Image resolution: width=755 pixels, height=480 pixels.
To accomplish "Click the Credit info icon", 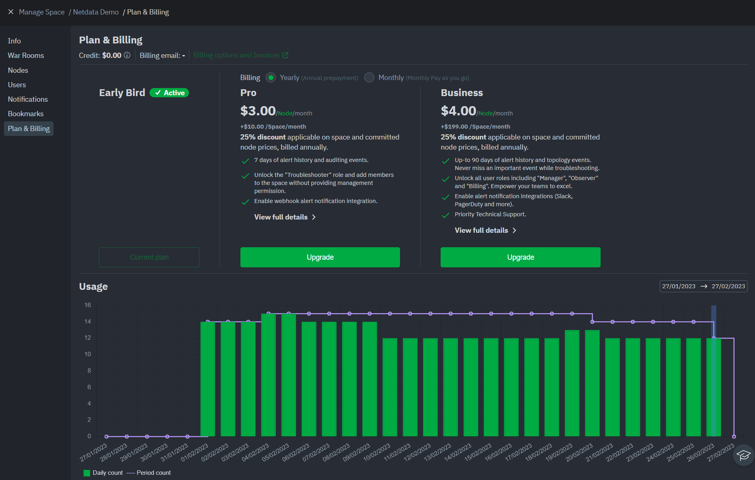I will (x=127, y=55).
